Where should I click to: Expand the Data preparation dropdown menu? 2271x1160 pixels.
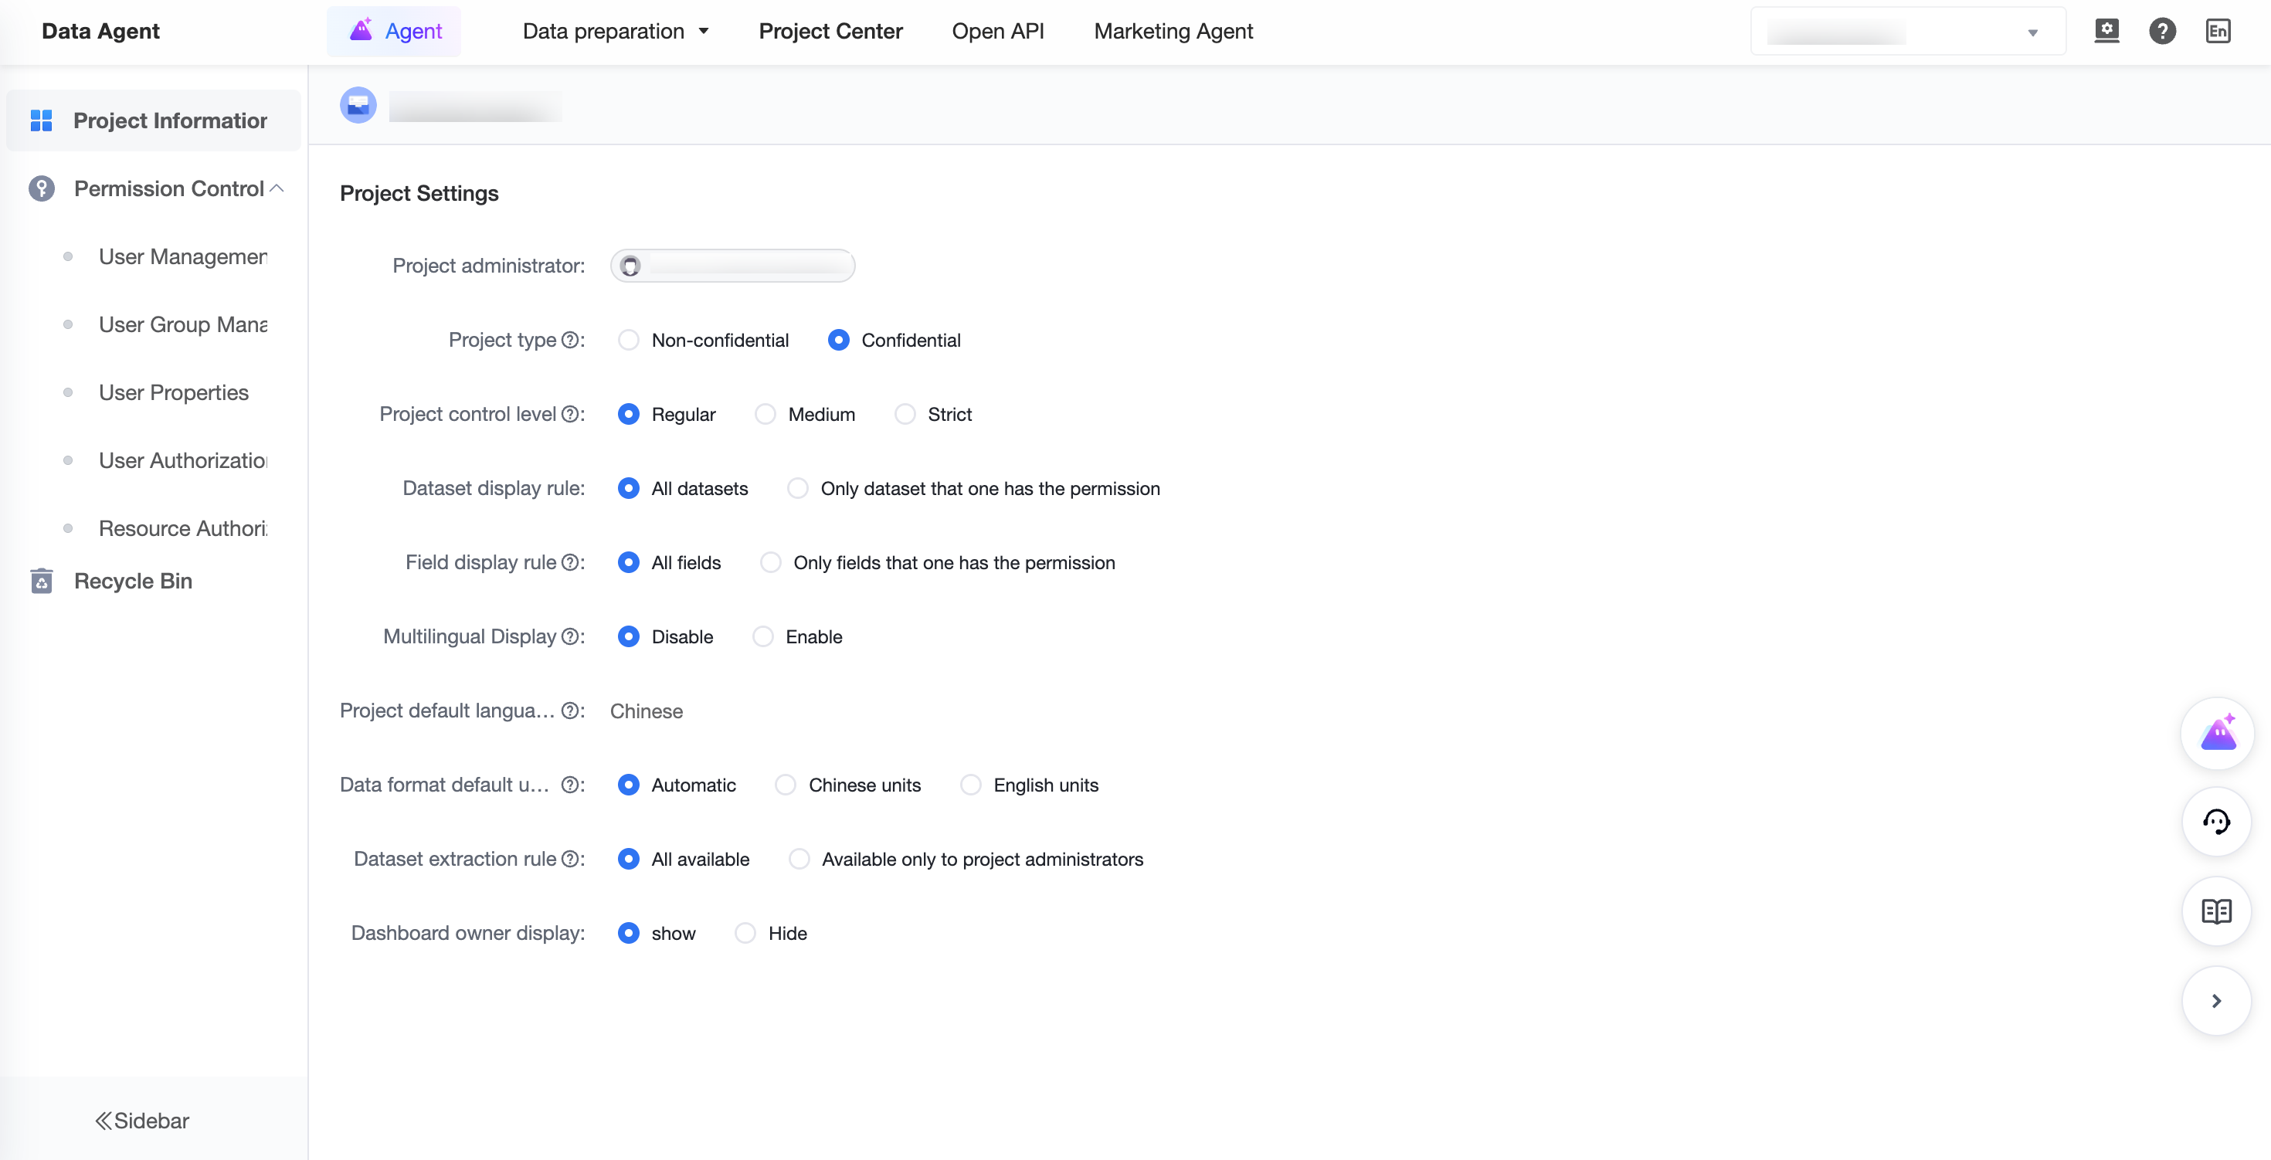click(x=616, y=32)
